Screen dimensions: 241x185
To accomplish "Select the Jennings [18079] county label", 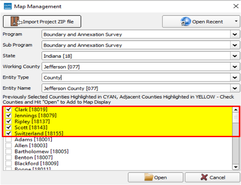I will pos(35,115).
